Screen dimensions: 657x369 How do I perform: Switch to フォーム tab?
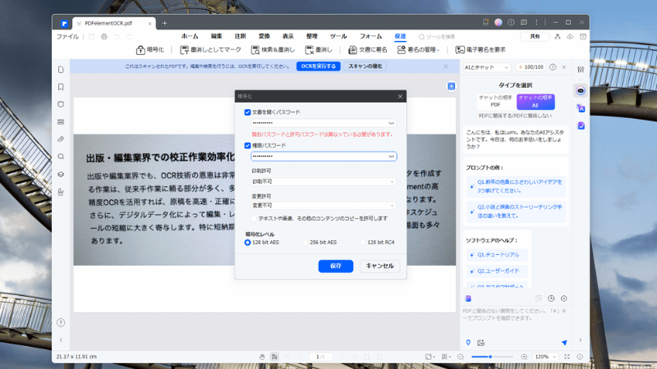pos(371,36)
